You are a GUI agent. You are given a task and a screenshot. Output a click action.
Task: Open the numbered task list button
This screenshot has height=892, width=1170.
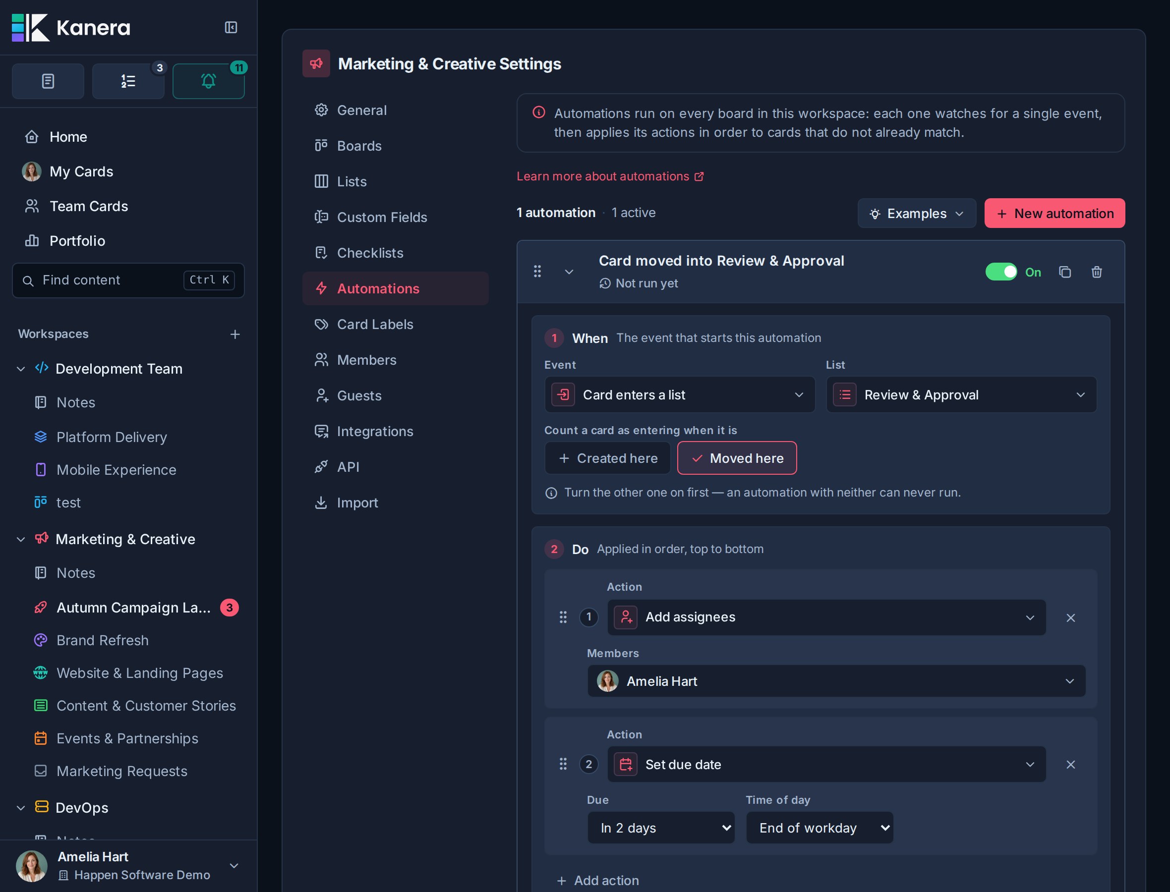pyautogui.click(x=128, y=81)
